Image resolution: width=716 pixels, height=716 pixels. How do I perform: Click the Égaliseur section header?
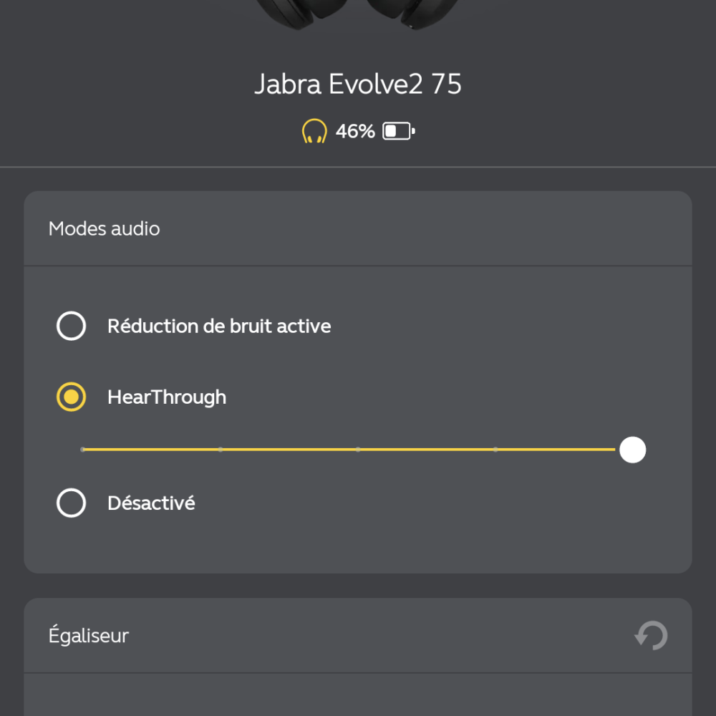pos(358,635)
